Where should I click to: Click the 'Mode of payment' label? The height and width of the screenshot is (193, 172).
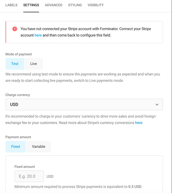(x=19, y=54)
